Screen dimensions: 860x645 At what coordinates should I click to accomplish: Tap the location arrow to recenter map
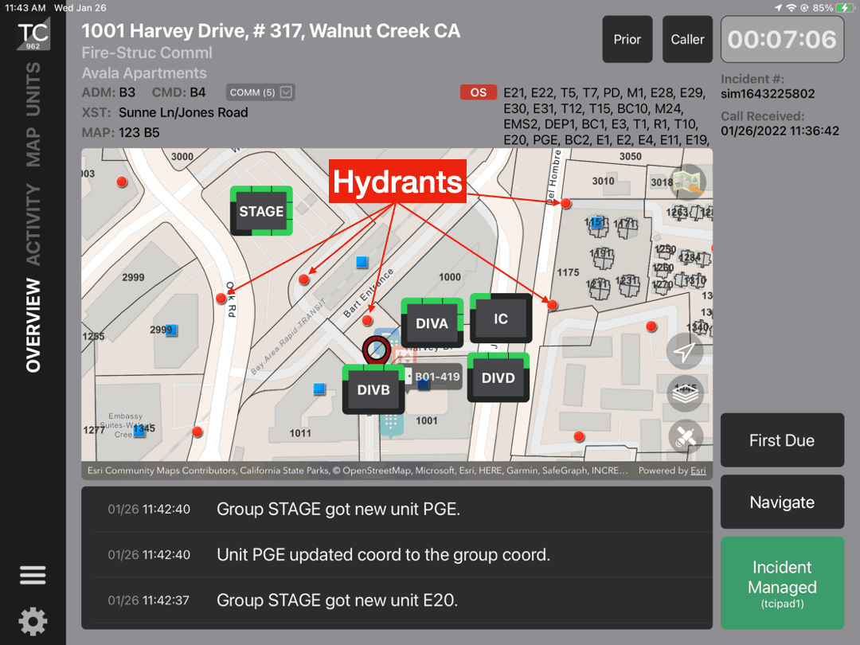(x=685, y=351)
